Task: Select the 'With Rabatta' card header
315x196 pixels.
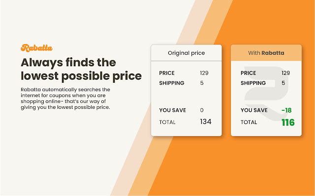Action: point(266,53)
